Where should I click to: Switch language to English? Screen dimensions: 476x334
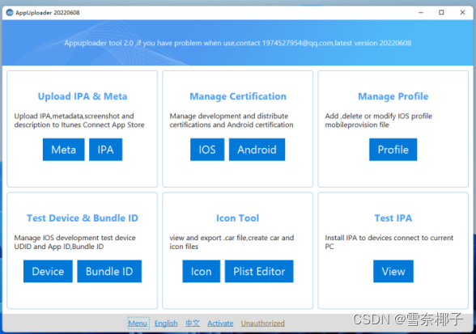166,323
